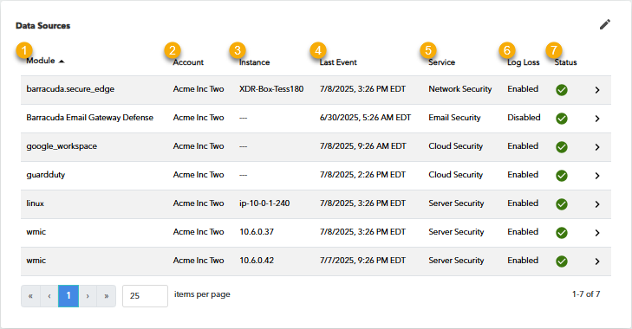Click the green status check for Barracuda Email Gateway Defense
This screenshot has height=329, width=632.
point(562,119)
